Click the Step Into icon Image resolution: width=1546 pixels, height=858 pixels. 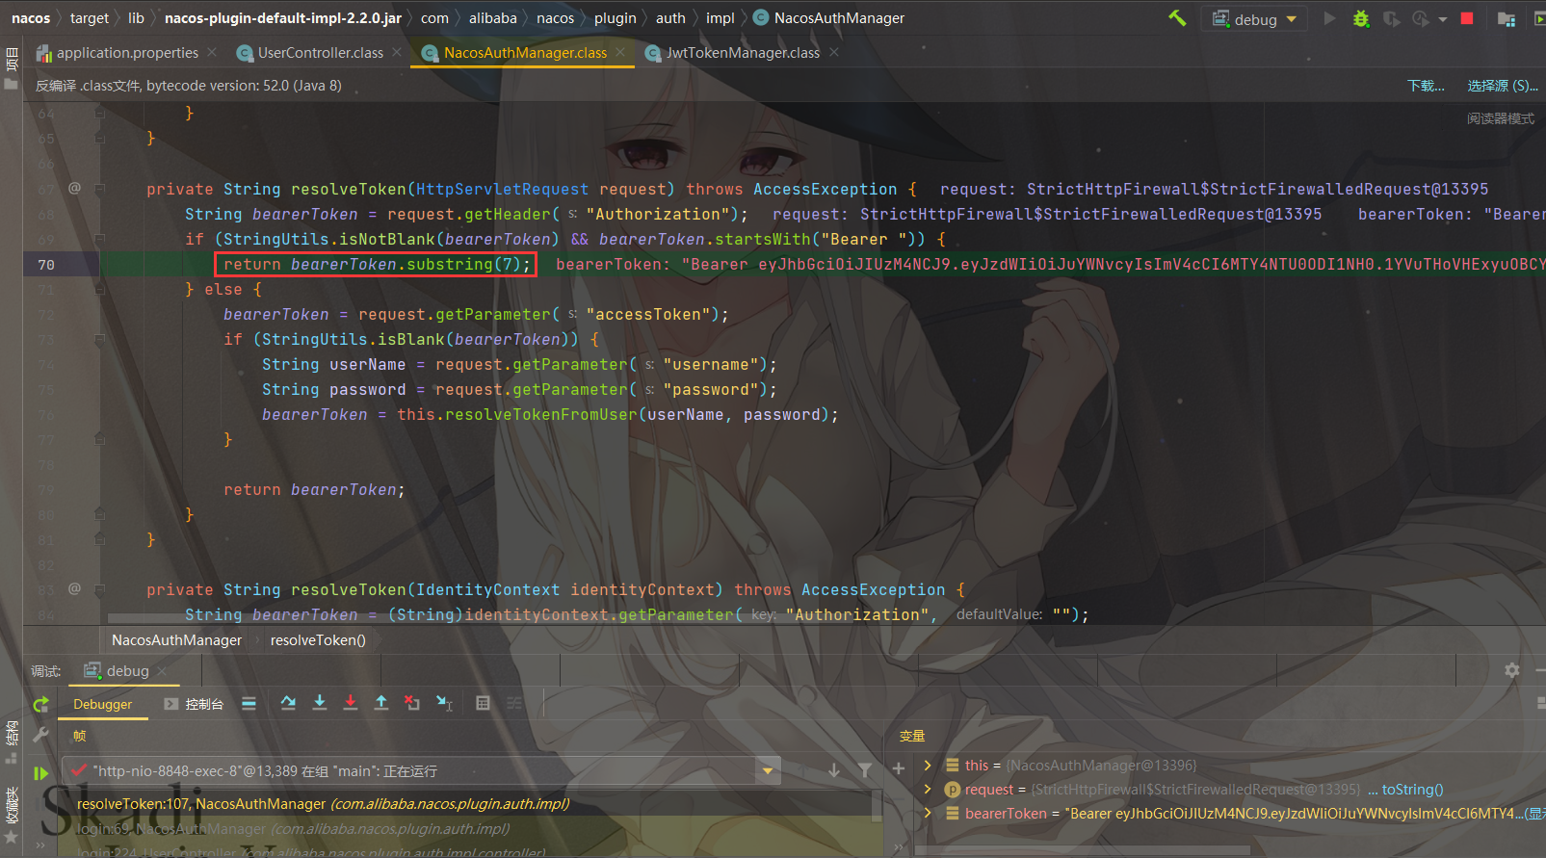320,704
